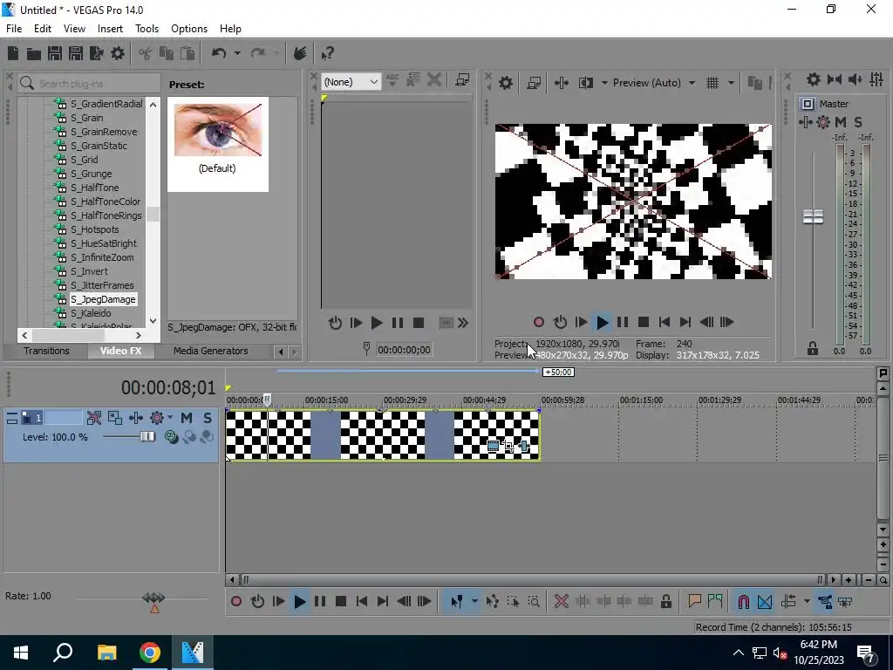Click the Master volume fader
This screenshot has width=893, height=670.
[813, 216]
